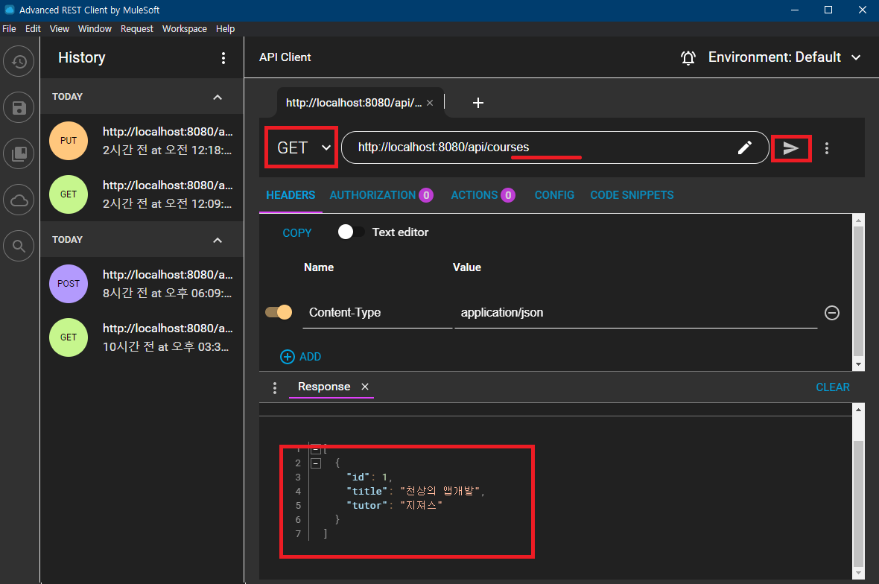The height and width of the screenshot is (584, 879).
Task: Open the Projects icon in sidebar
Action: point(19,153)
